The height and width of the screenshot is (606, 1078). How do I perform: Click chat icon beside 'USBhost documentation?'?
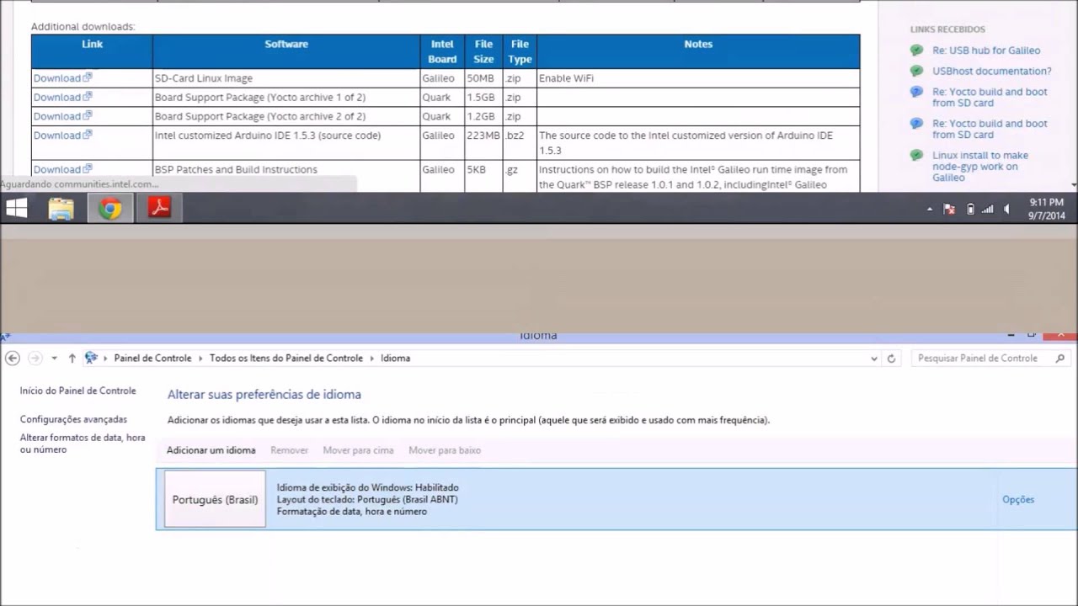(916, 72)
